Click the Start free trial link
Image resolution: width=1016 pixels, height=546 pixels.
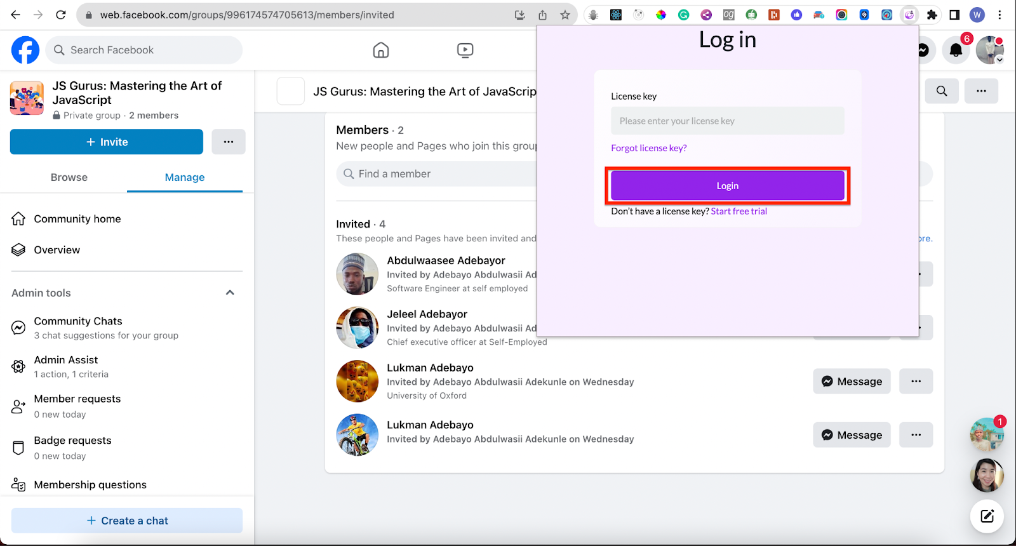click(x=739, y=211)
